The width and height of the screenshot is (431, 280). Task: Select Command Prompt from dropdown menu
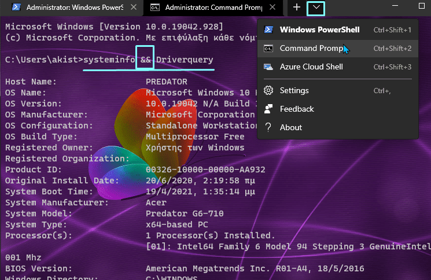tap(338, 49)
